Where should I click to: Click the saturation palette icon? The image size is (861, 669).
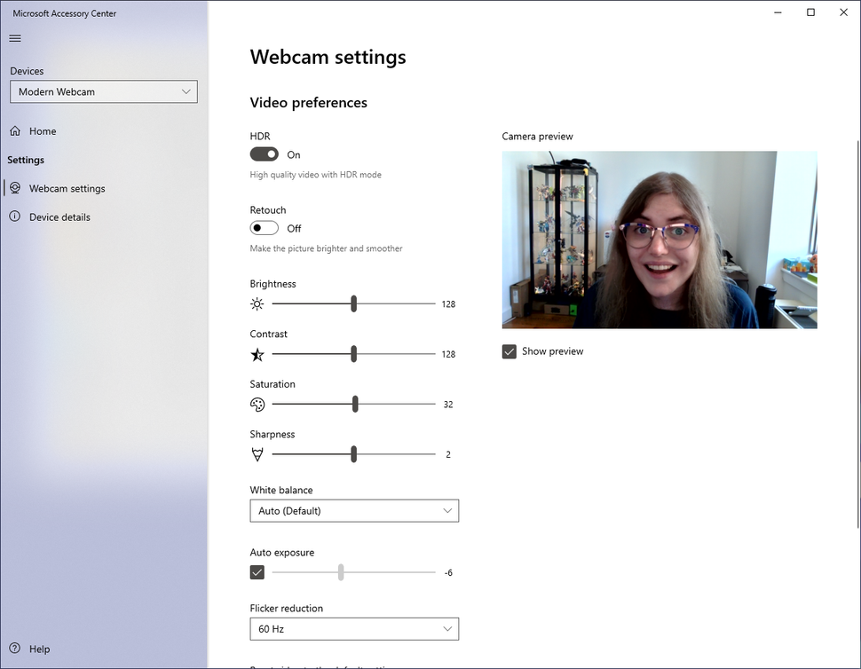click(x=257, y=404)
